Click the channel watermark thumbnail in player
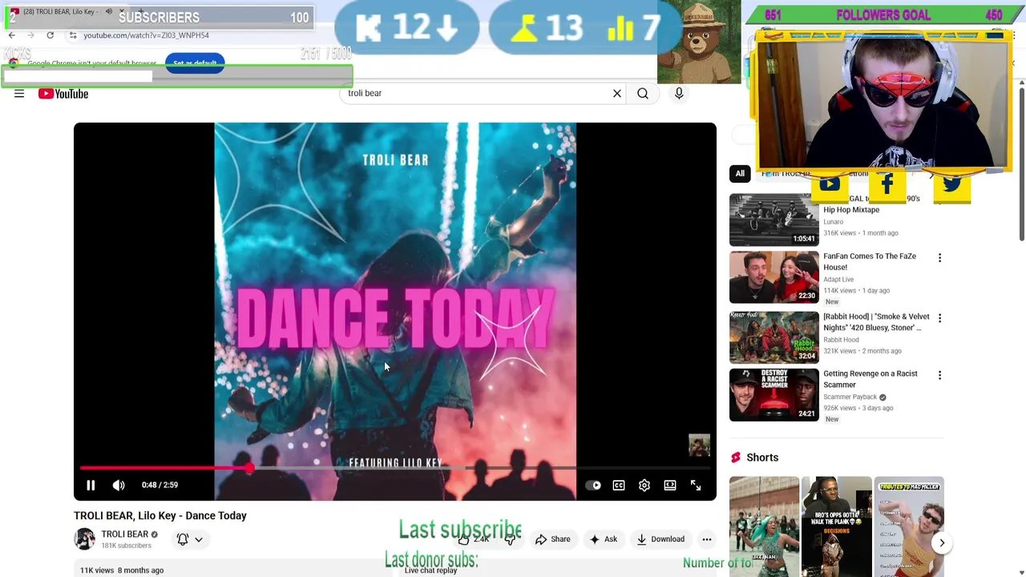The height and width of the screenshot is (577, 1026). tap(699, 446)
